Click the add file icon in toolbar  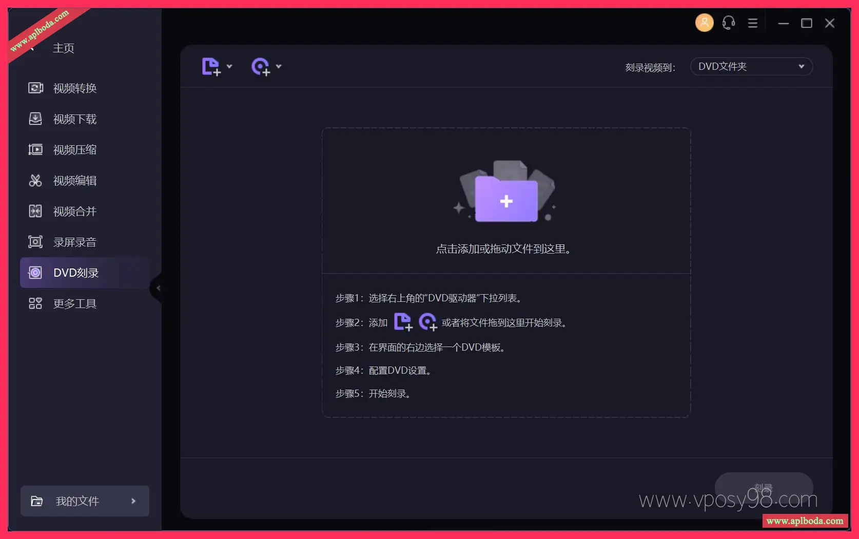coord(211,67)
